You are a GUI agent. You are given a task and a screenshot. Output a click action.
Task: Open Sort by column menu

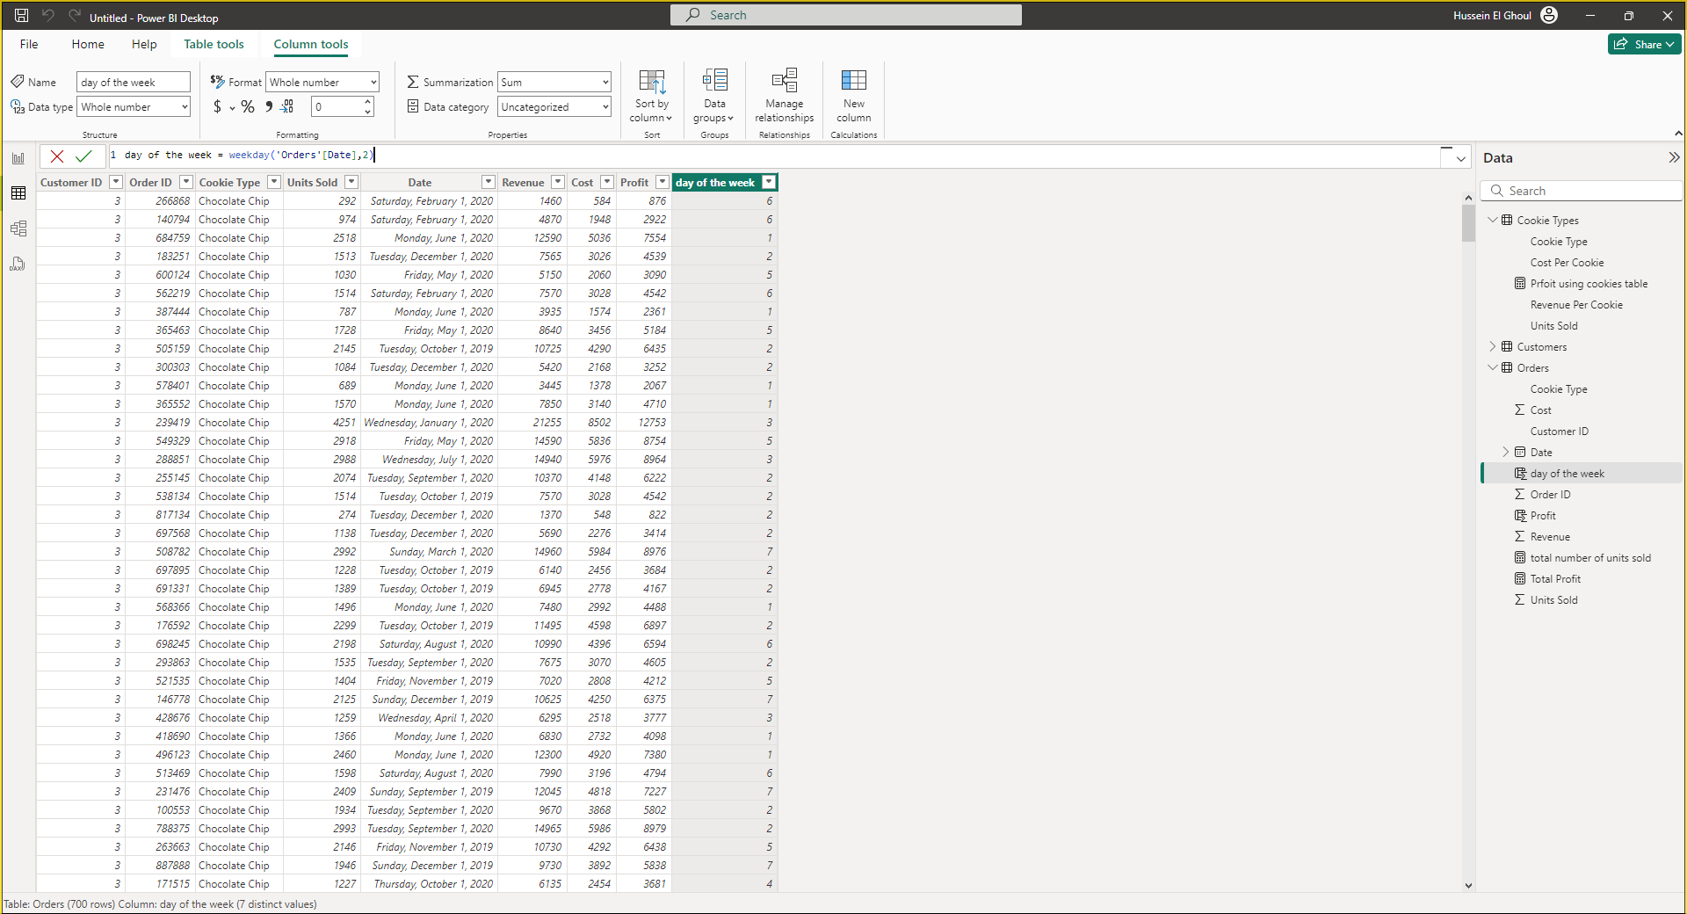coord(651,97)
